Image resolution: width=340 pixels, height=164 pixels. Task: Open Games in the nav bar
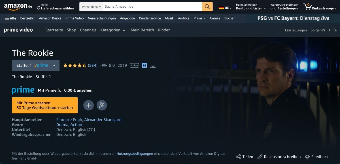(x=215, y=18)
